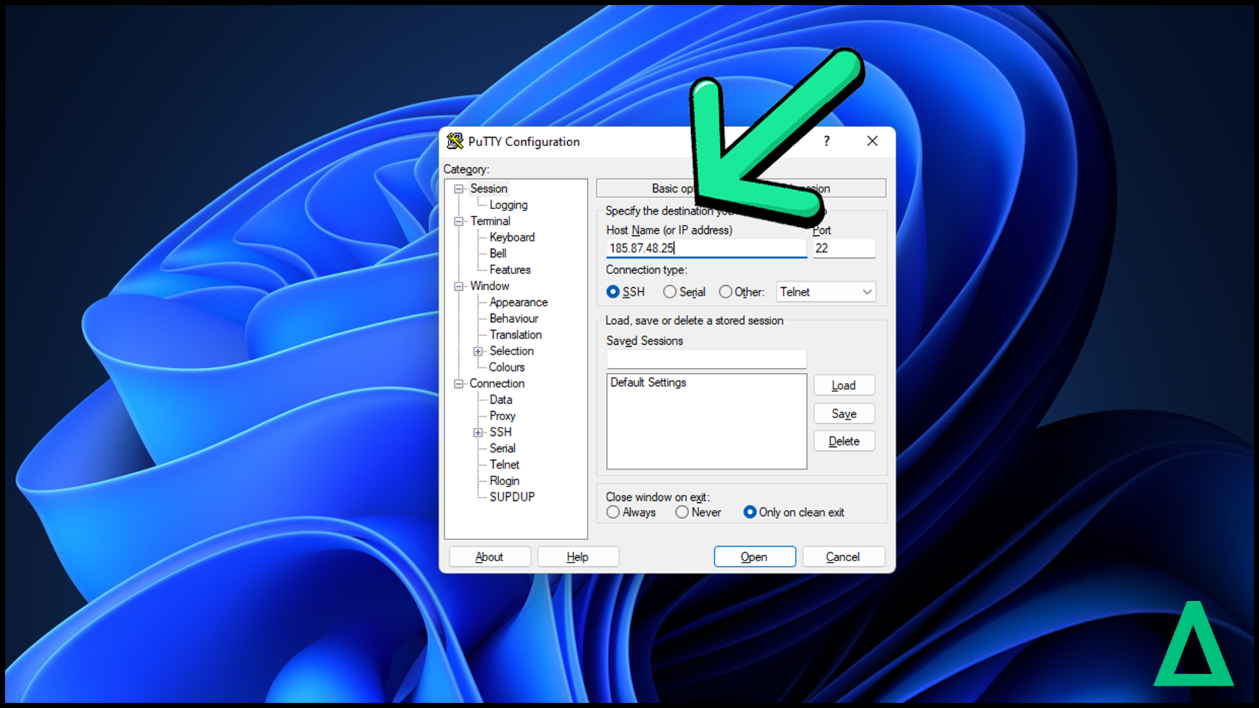
Task: Select Default Settings in the sessions list
Action: pos(648,382)
